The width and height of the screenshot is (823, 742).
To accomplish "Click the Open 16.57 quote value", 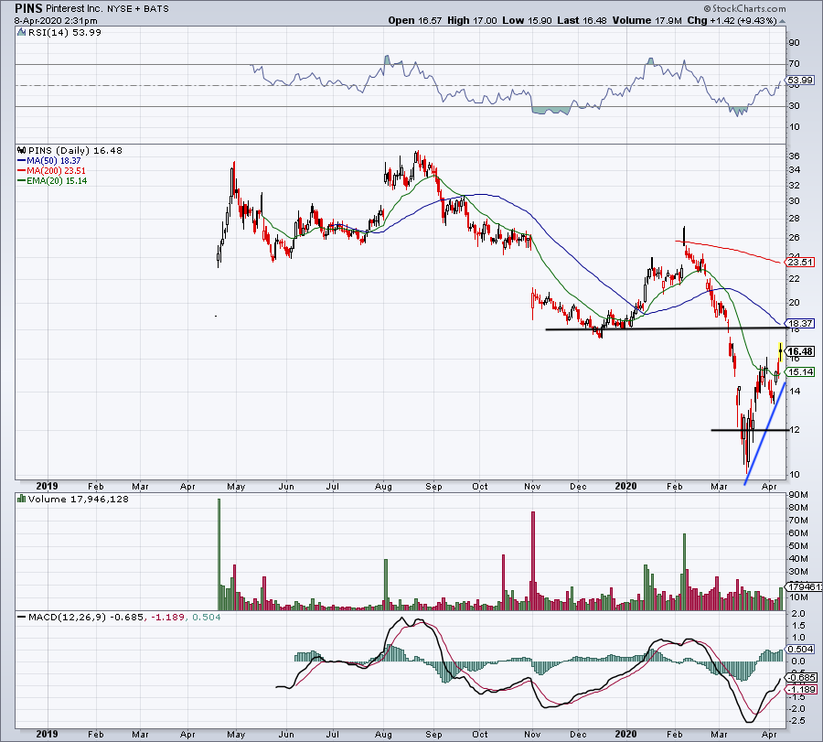I will click(416, 20).
